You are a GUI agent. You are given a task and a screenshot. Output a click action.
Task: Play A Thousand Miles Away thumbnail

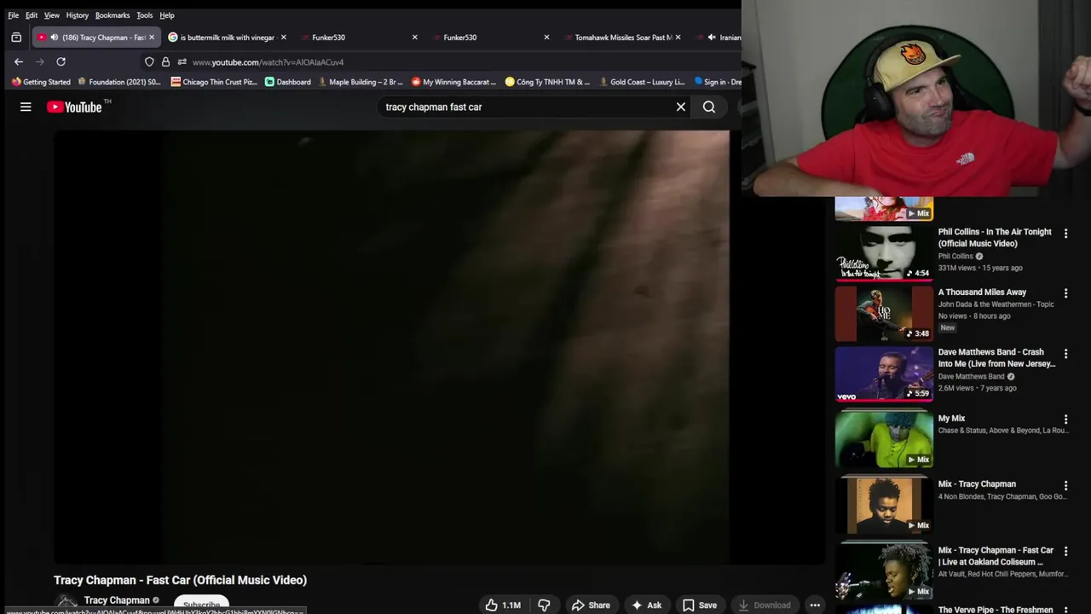click(884, 313)
